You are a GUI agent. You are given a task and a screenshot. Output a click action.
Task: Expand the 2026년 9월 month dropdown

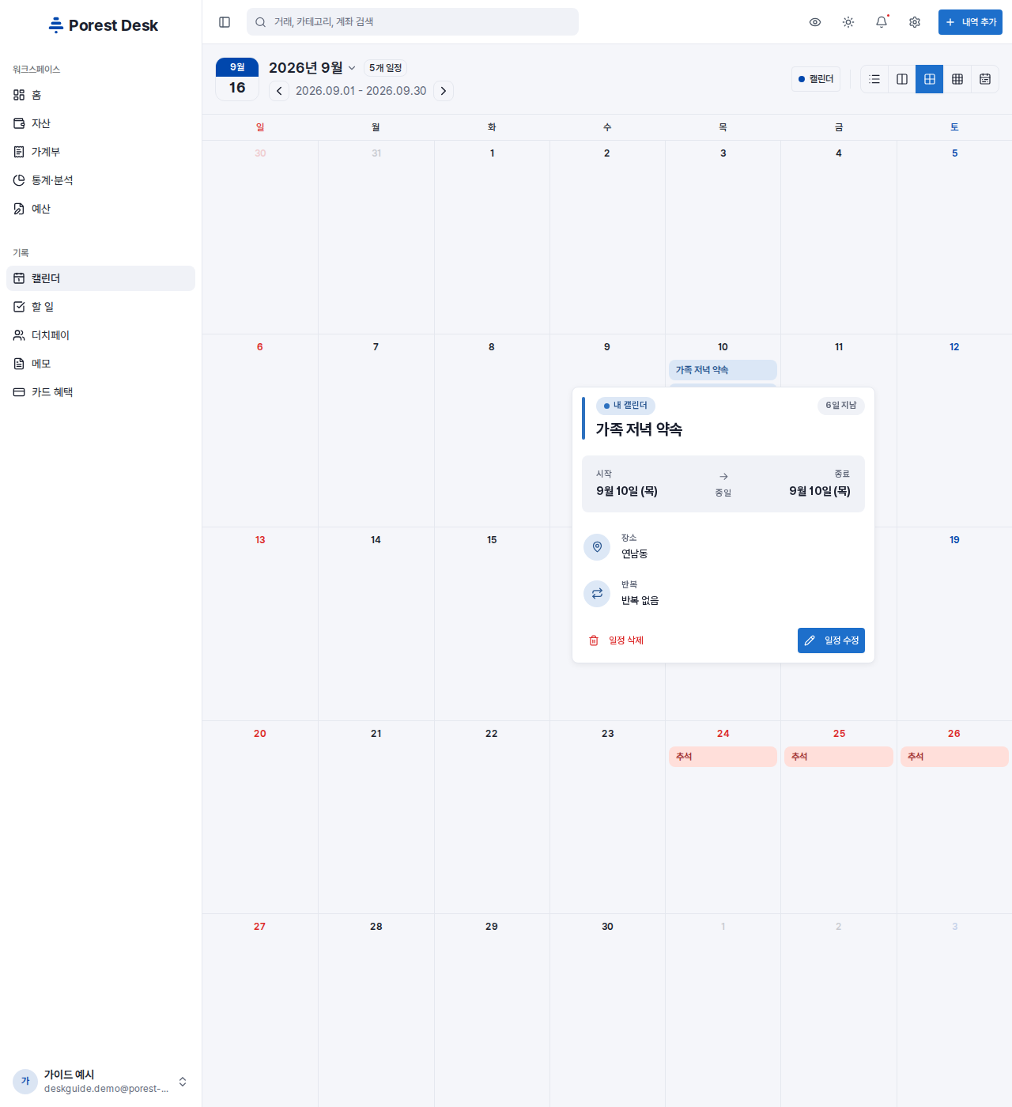click(312, 68)
